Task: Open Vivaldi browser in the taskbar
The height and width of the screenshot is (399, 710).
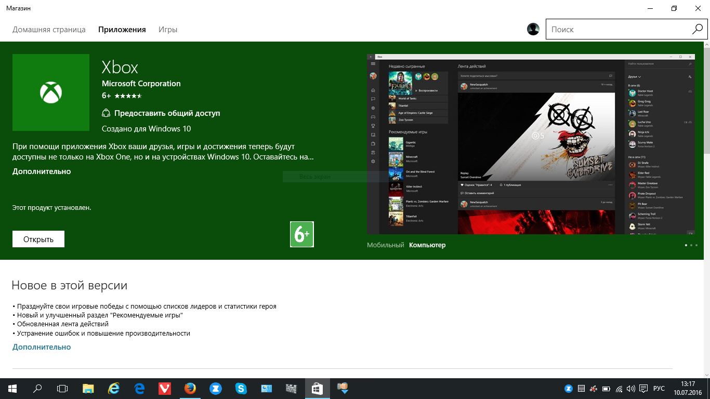Action: [x=165, y=388]
